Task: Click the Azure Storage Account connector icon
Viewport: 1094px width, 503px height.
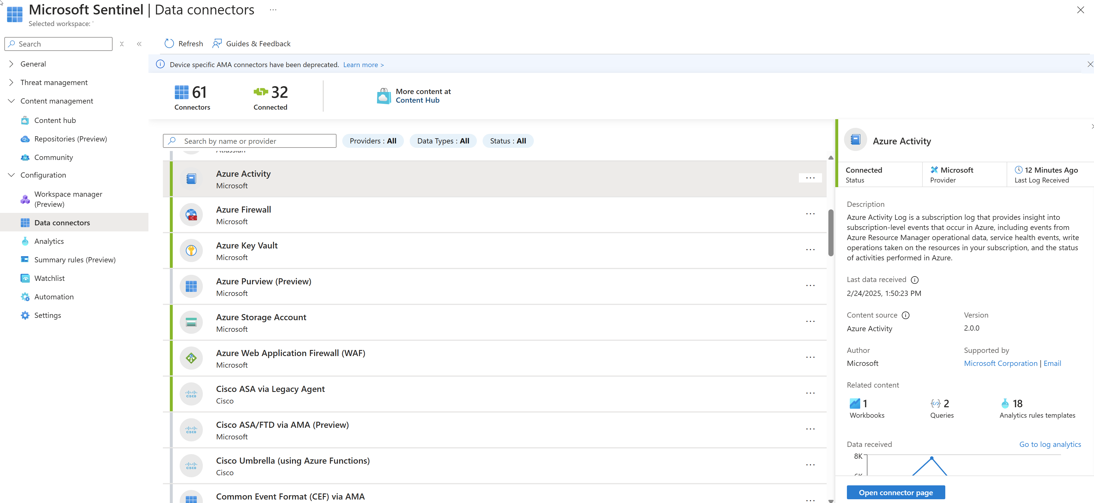Action: point(191,322)
